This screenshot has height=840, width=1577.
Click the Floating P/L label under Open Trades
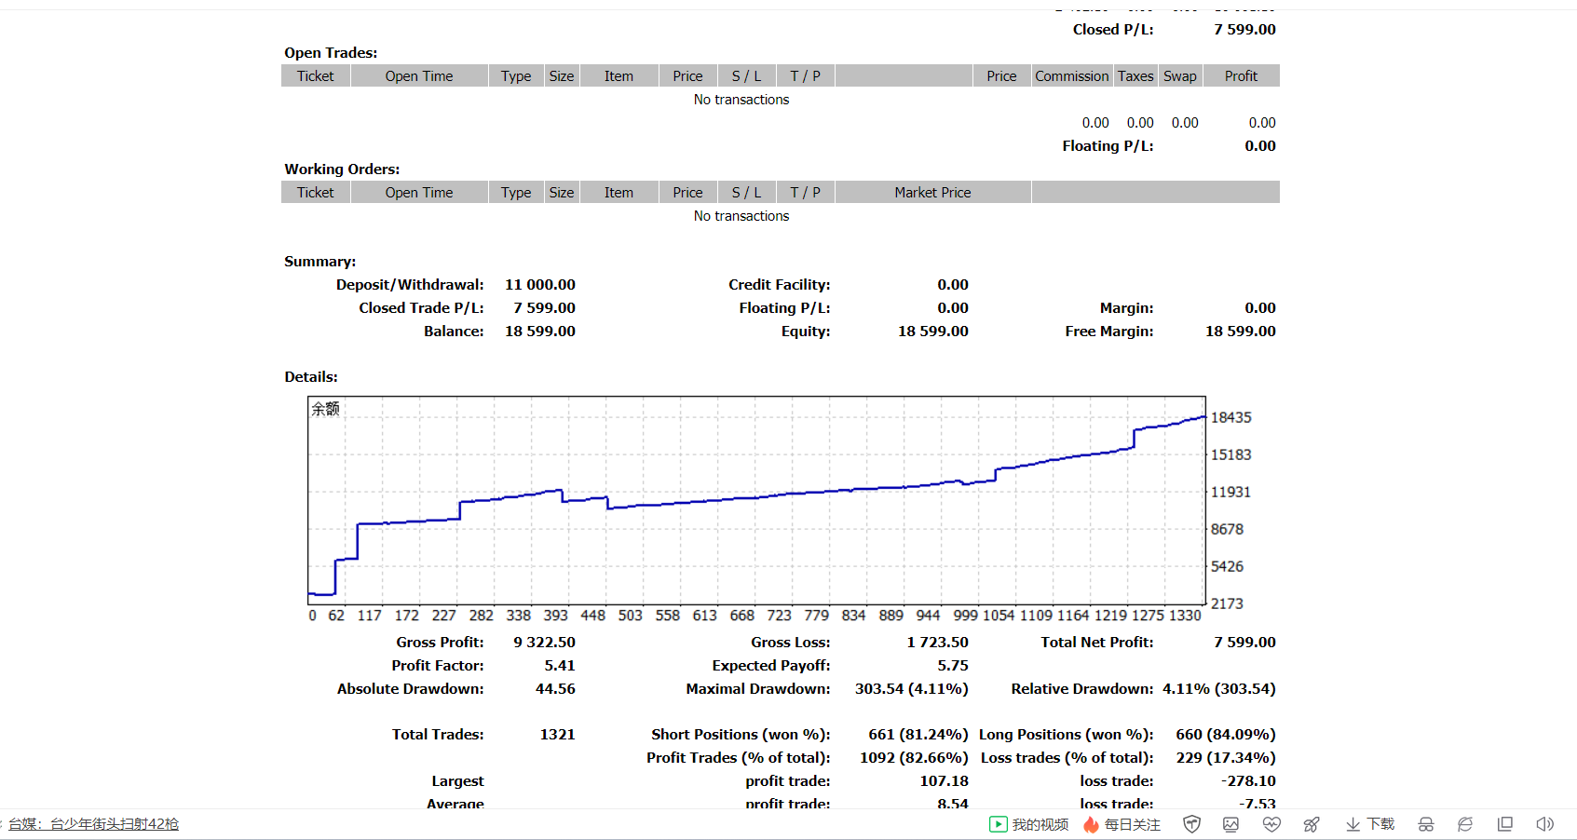1108,146
